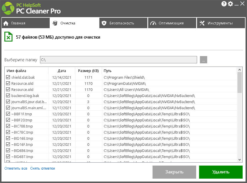Sort by Дата column header
Image resolution: width=247 pixels, height=183 pixels.
tap(62, 71)
